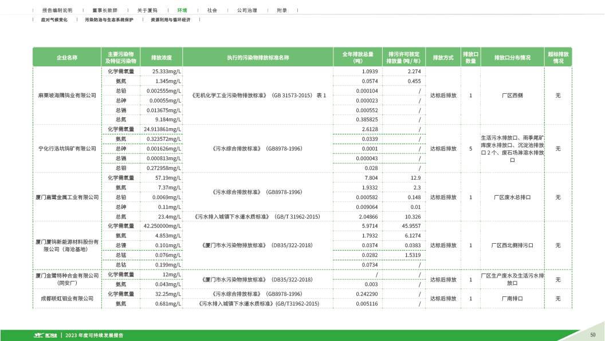
Task: Click the 企业名称 column header
Action: point(67,57)
